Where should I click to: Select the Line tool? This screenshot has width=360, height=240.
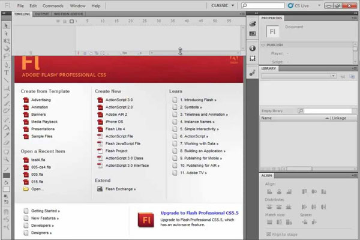click(6, 80)
